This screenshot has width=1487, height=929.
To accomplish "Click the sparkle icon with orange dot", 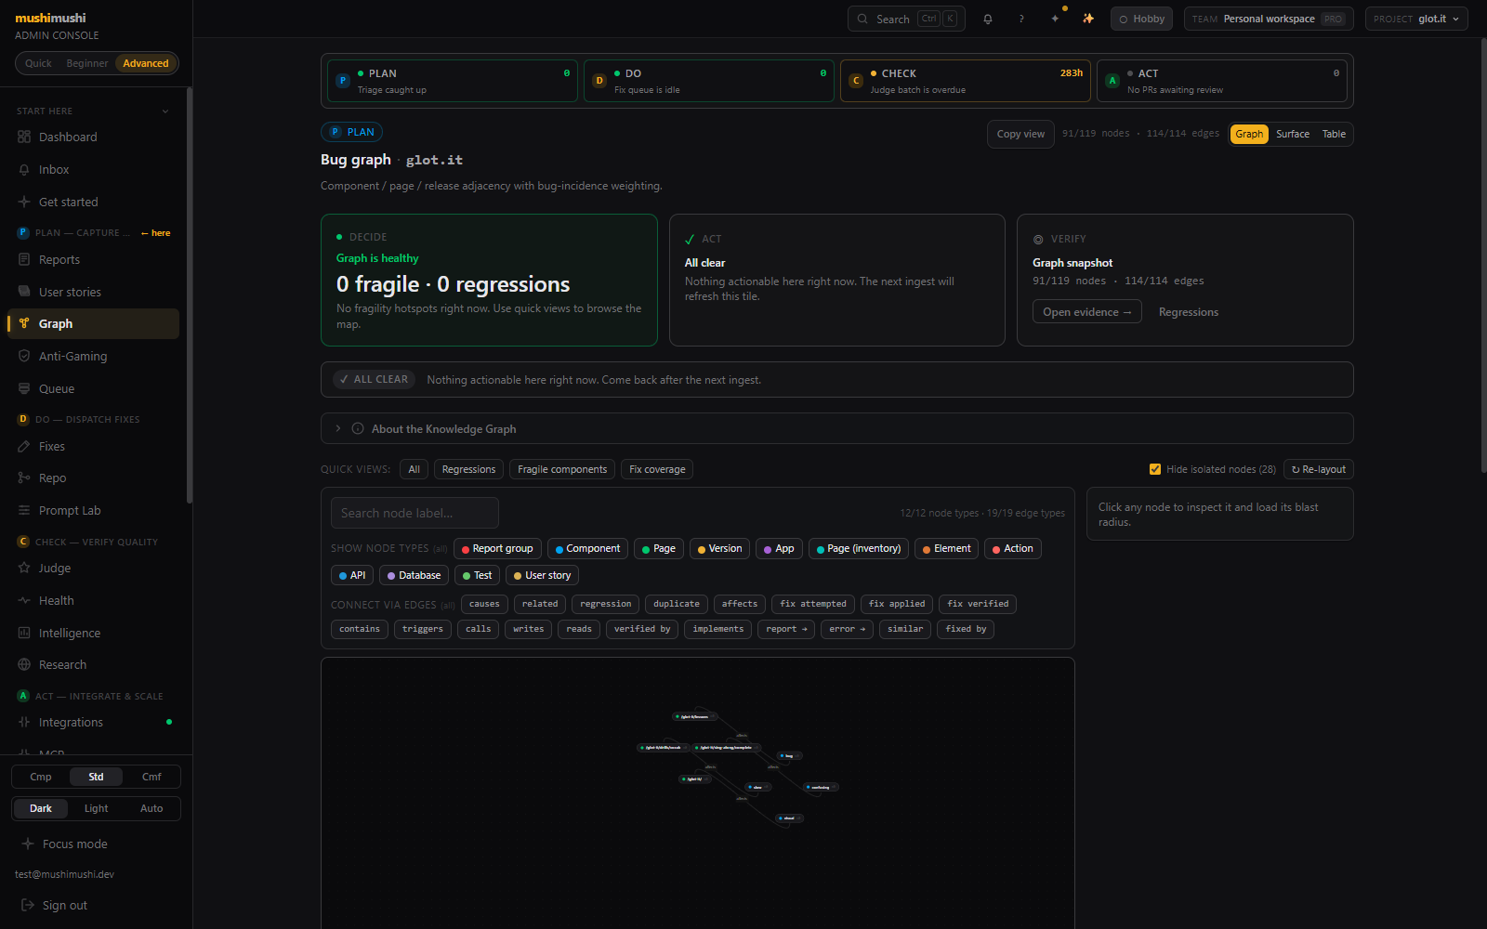I will [1055, 19].
